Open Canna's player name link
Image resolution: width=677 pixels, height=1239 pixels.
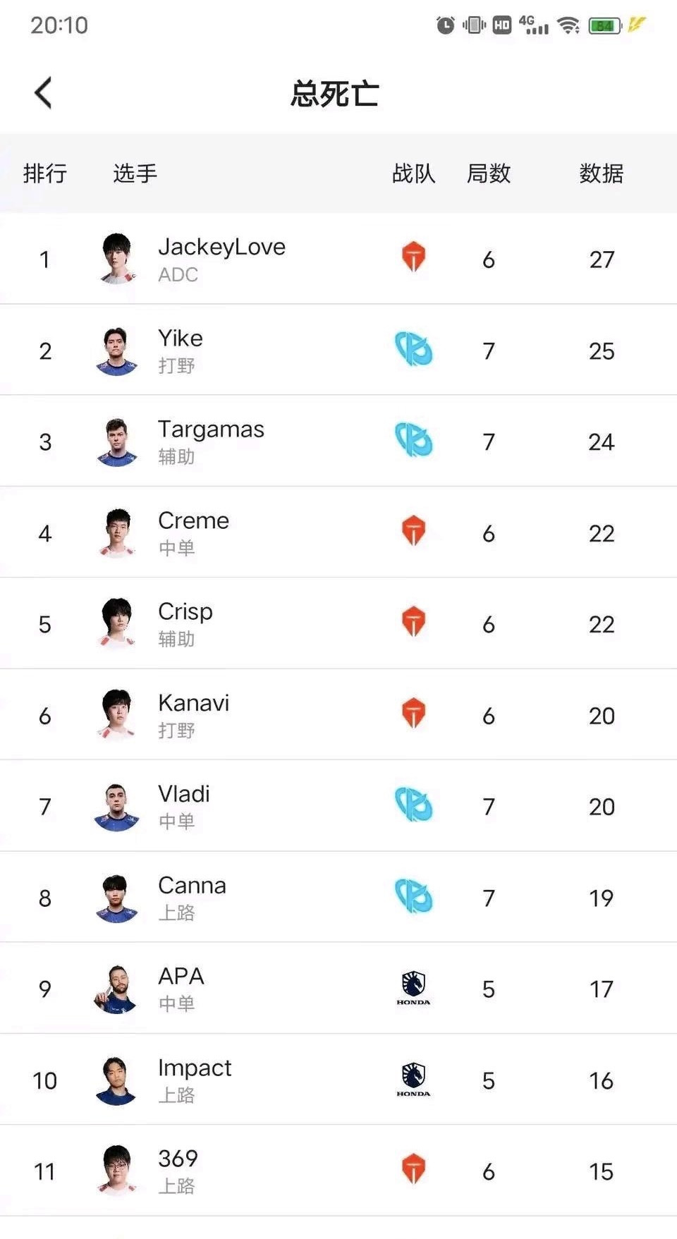pos(192,885)
